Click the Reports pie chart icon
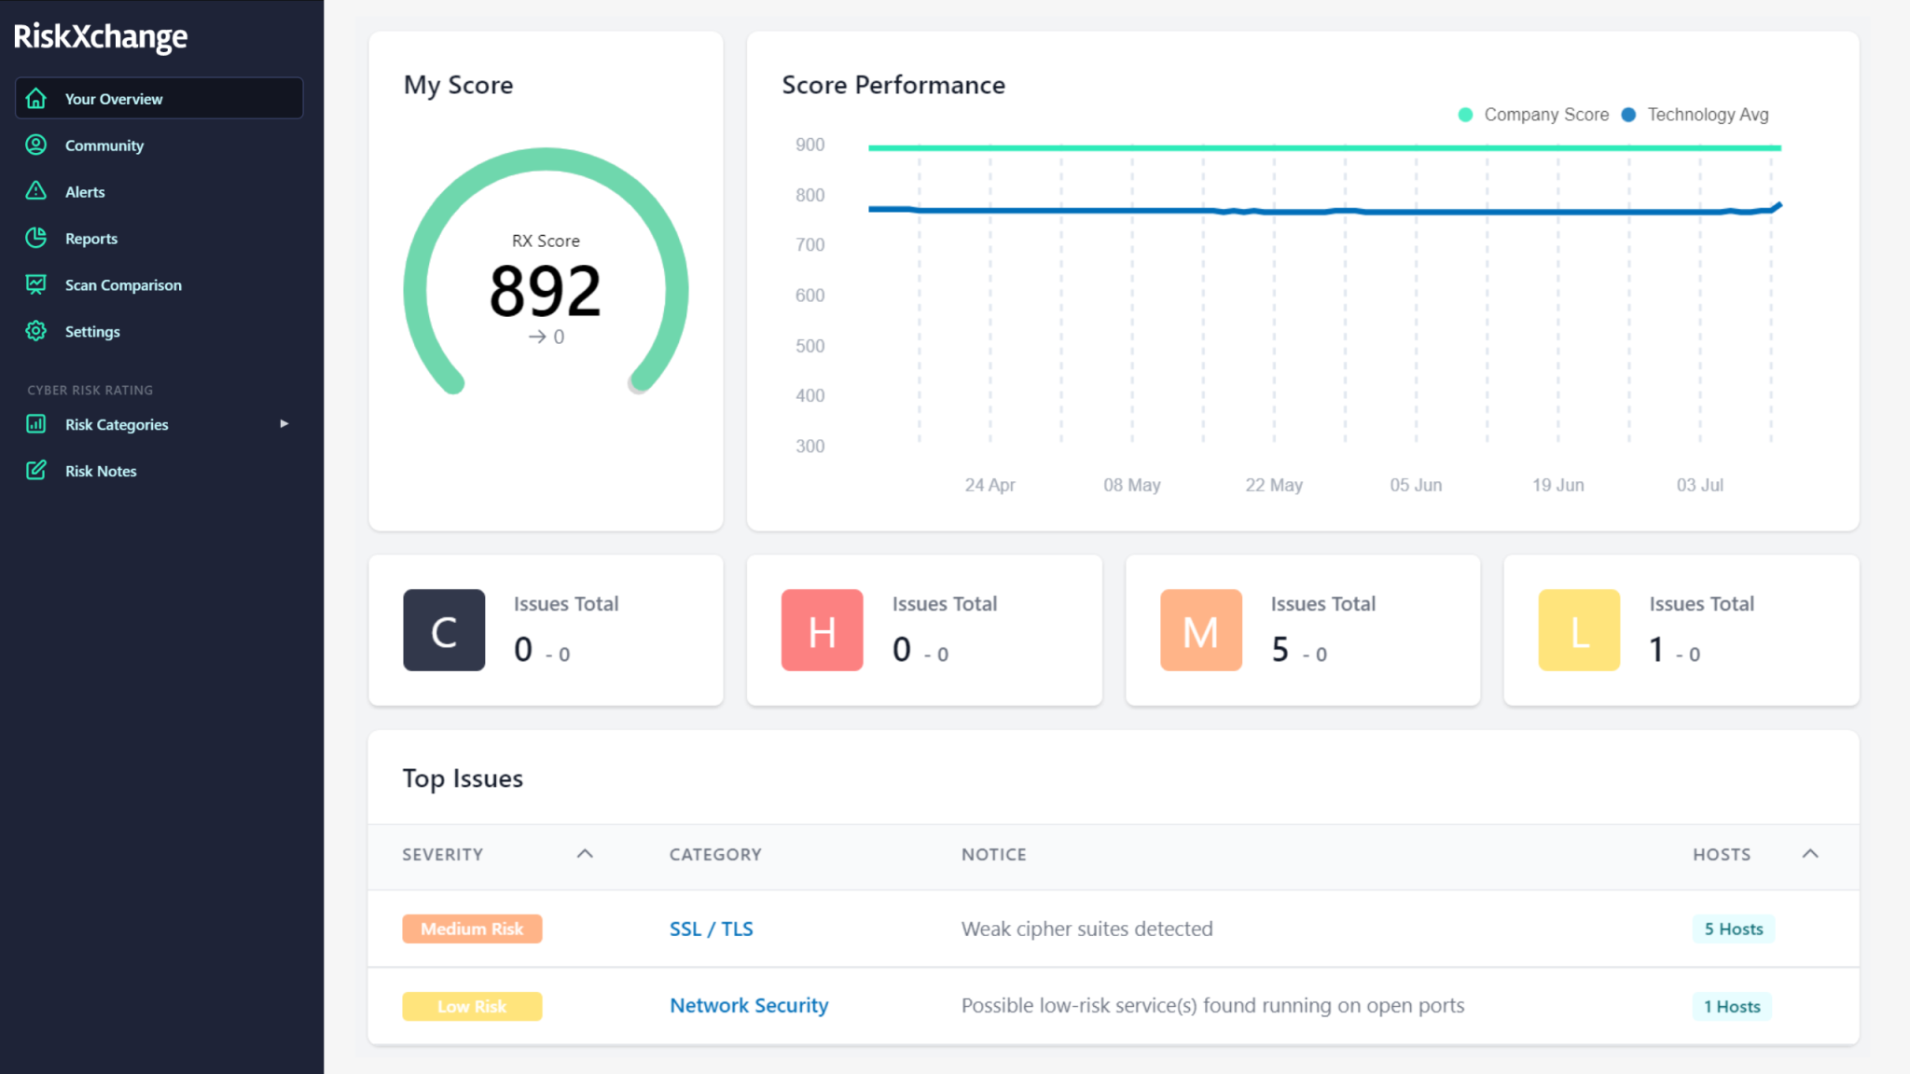Viewport: 1910px width, 1074px height. 36,238
